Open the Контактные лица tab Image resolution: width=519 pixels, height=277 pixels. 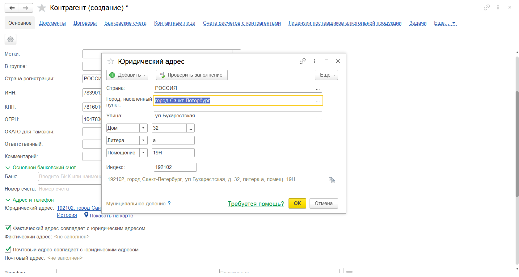[175, 23]
